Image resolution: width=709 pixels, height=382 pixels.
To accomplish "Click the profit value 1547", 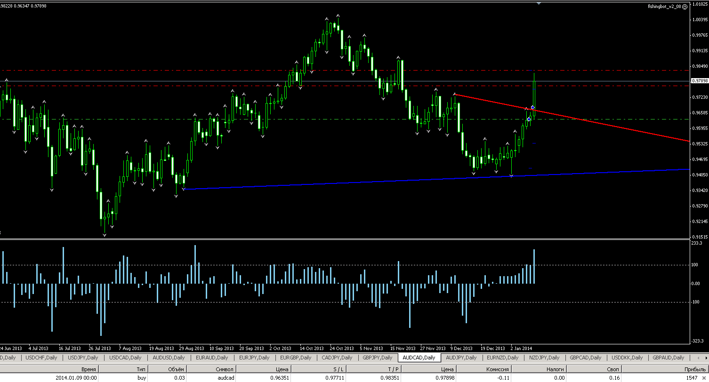I will pos(692,378).
